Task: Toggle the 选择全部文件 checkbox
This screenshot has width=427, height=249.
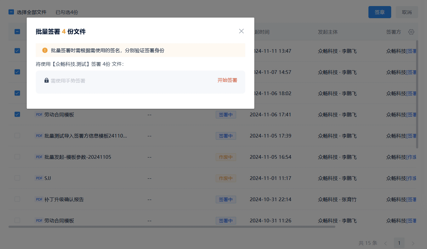Action: pos(11,12)
